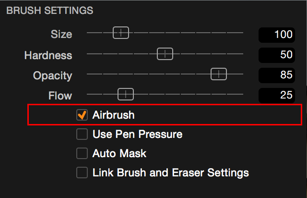The height and width of the screenshot is (198, 307).
Task: Grab the Opacity slider knob
Action: 219,74
